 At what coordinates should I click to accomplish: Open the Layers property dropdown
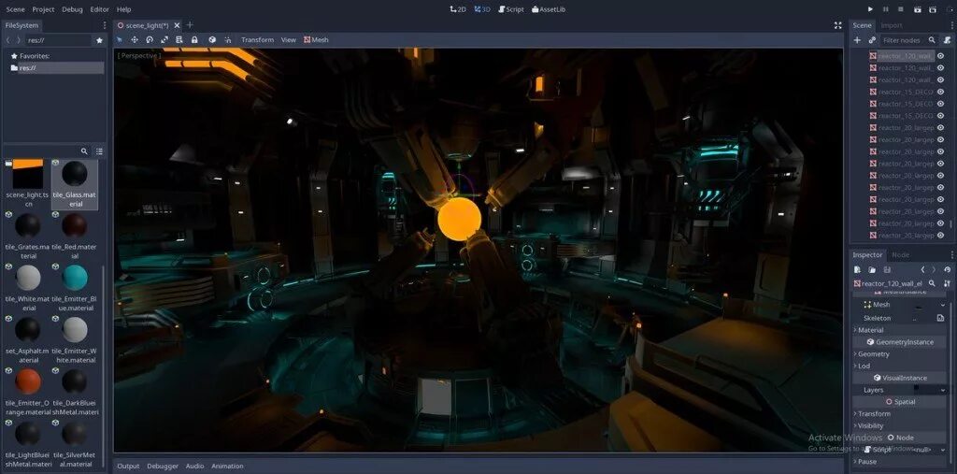tap(942, 390)
